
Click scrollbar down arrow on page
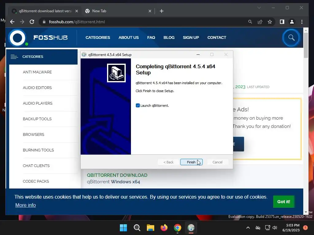point(306,212)
